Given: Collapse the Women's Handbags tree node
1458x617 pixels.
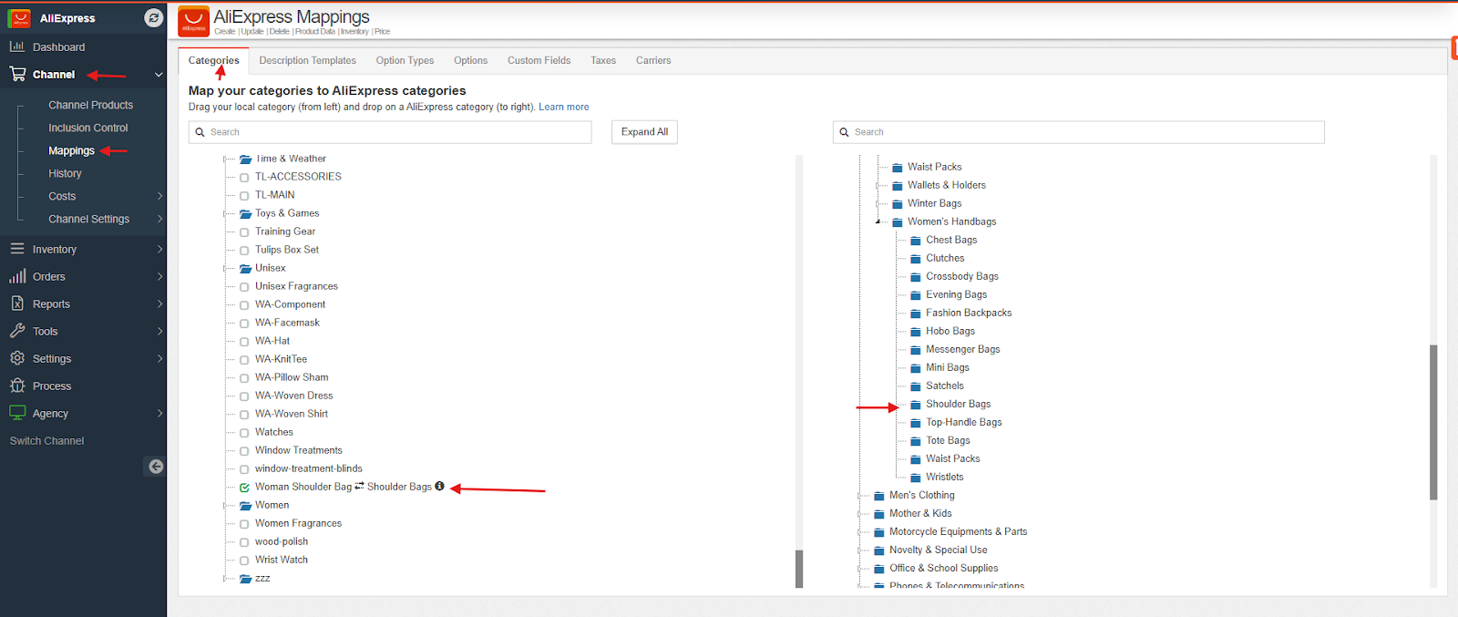Looking at the screenshot, I should pos(878,221).
